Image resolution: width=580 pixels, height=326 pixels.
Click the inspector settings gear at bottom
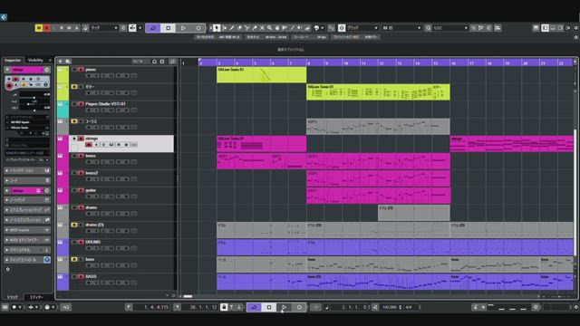pos(8,269)
